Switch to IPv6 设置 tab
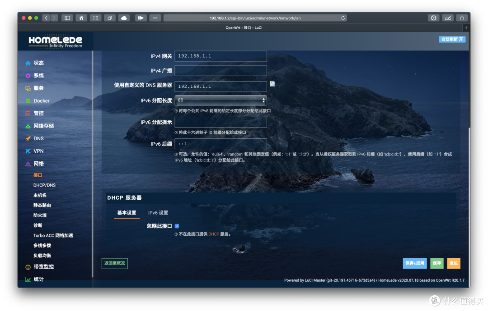 click(158, 213)
